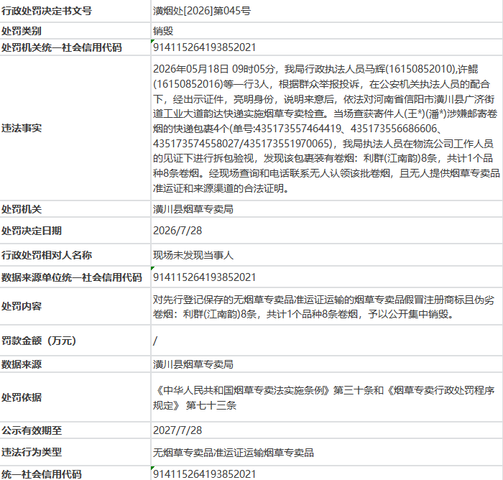The image size is (503, 480).
Task: Click the credit code in the bottom 统一社会信用代码 row
Action: tap(204, 474)
